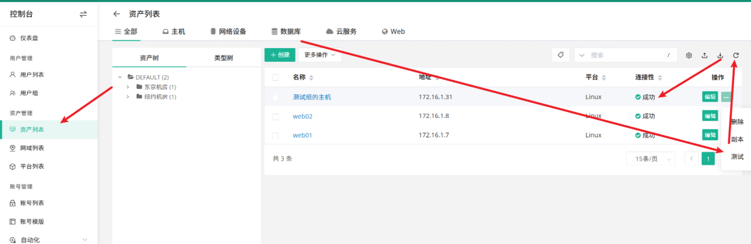Expand the 东京机房 node arrow
751x244 pixels.
(128, 87)
